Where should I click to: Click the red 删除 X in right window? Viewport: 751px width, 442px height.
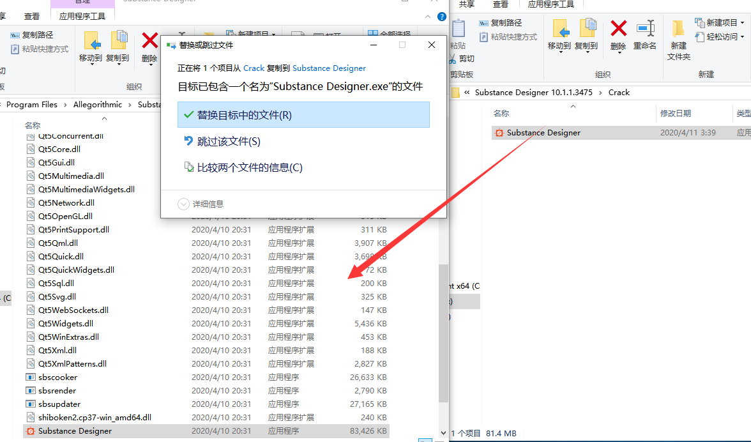click(618, 28)
